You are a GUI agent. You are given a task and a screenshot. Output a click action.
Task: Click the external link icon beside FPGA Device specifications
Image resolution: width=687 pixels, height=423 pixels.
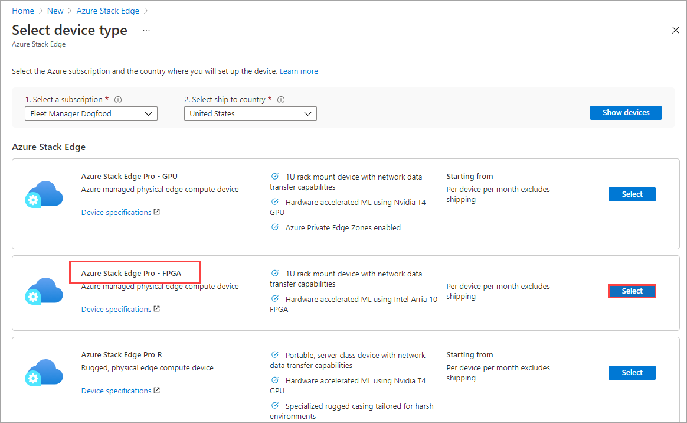click(x=157, y=308)
